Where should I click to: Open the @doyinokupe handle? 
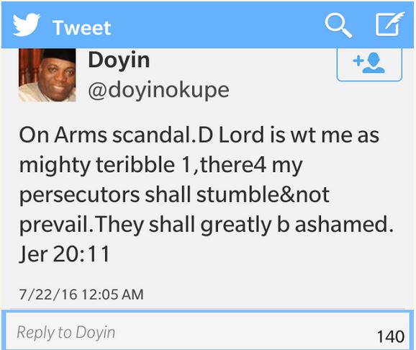(x=158, y=91)
